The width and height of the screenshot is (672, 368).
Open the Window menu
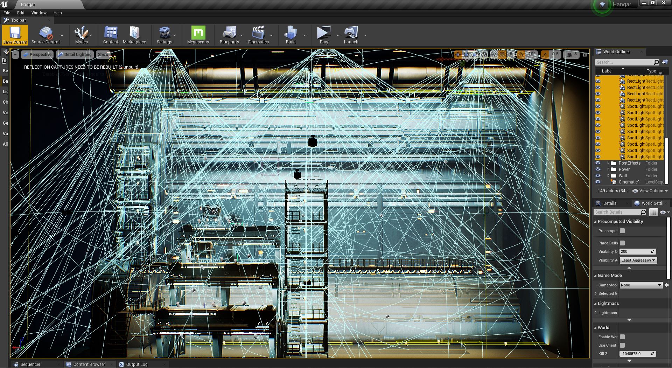coord(39,13)
